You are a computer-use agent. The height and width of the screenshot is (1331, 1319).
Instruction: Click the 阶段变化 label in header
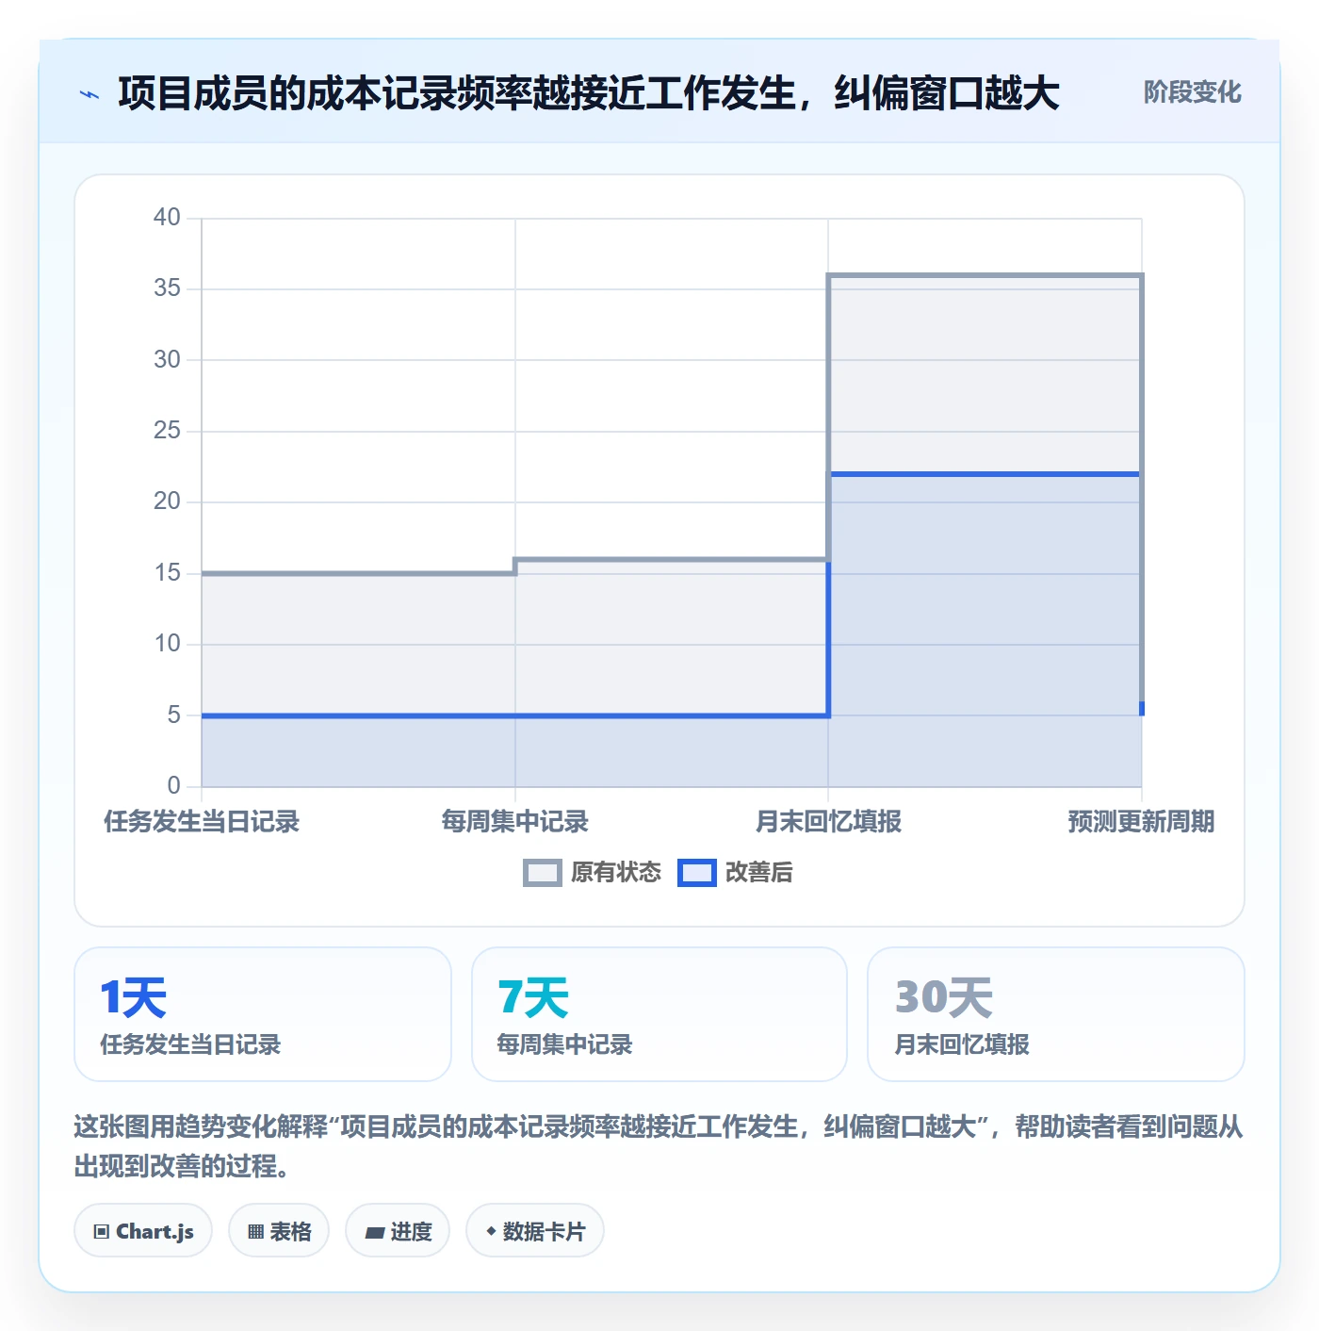[x=1192, y=92]
